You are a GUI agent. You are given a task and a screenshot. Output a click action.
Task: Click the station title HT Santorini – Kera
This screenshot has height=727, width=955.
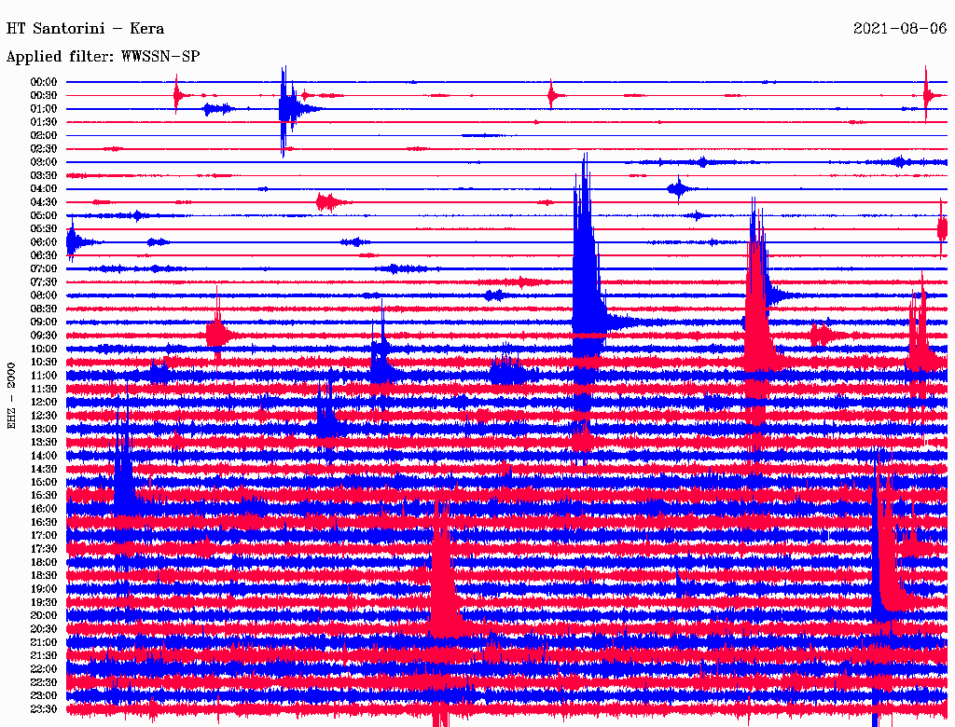85,29
